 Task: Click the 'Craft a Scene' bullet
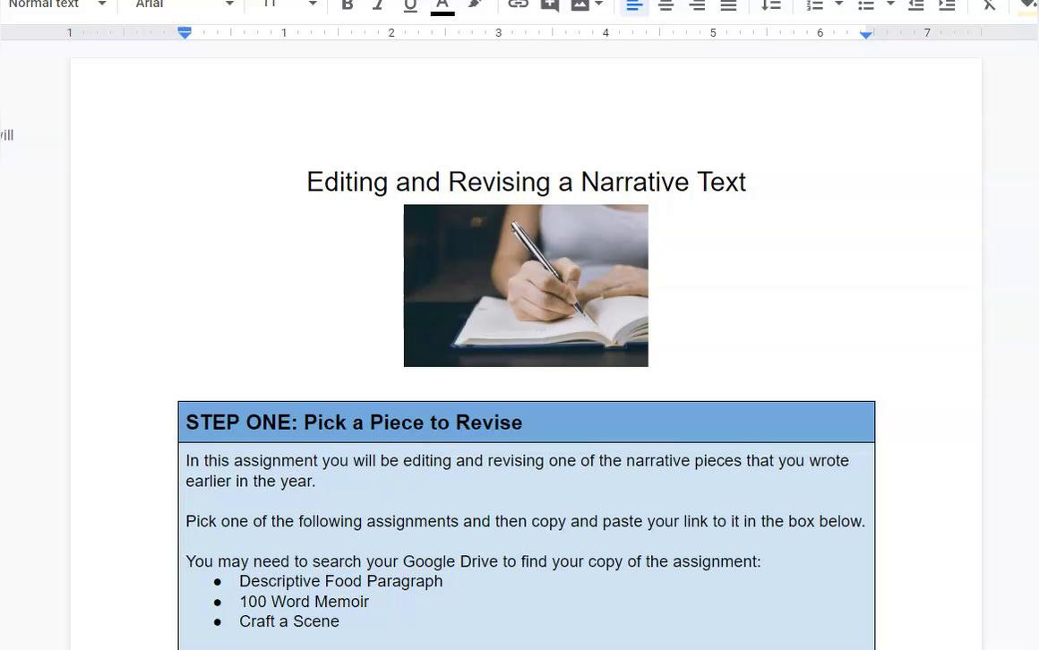(x=289, y=621)
